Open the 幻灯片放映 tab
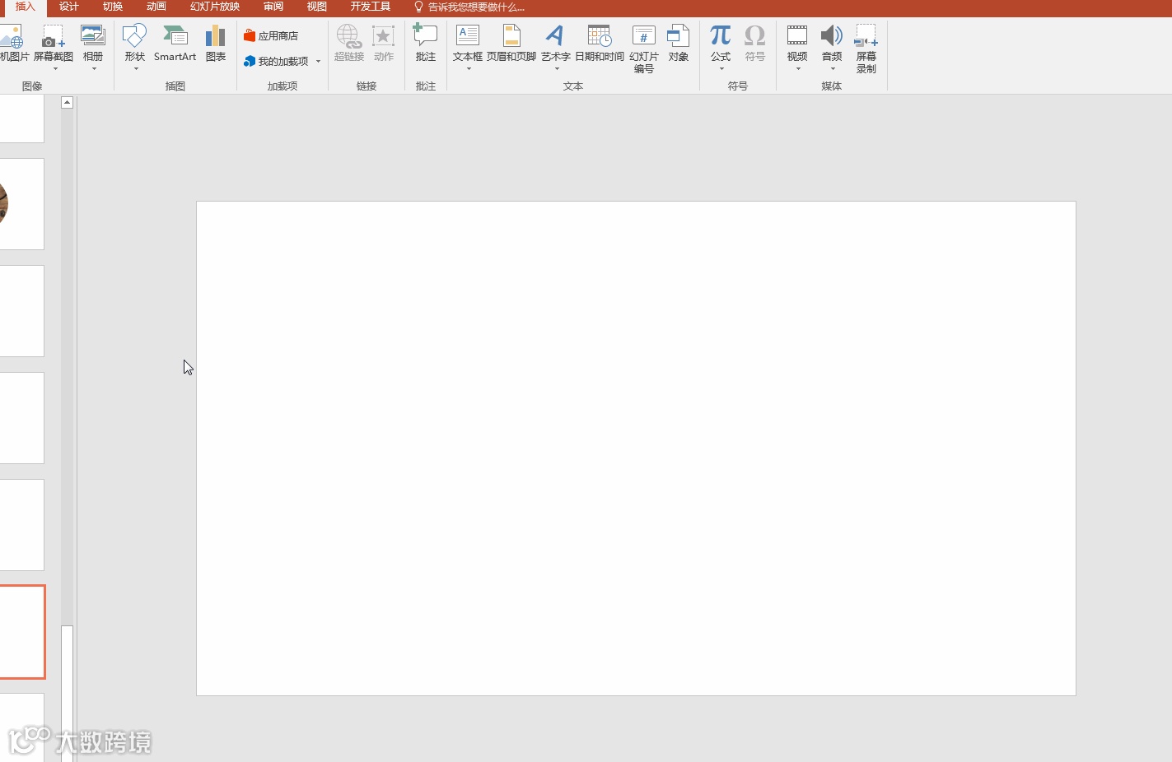This screenshot has height=762, width=1172. (x=215, y=7)
